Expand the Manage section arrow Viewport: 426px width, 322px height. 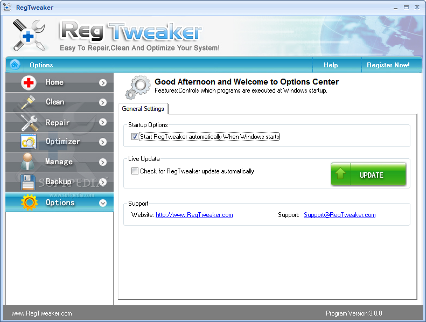pyautogui.click(x=103, y=162)
